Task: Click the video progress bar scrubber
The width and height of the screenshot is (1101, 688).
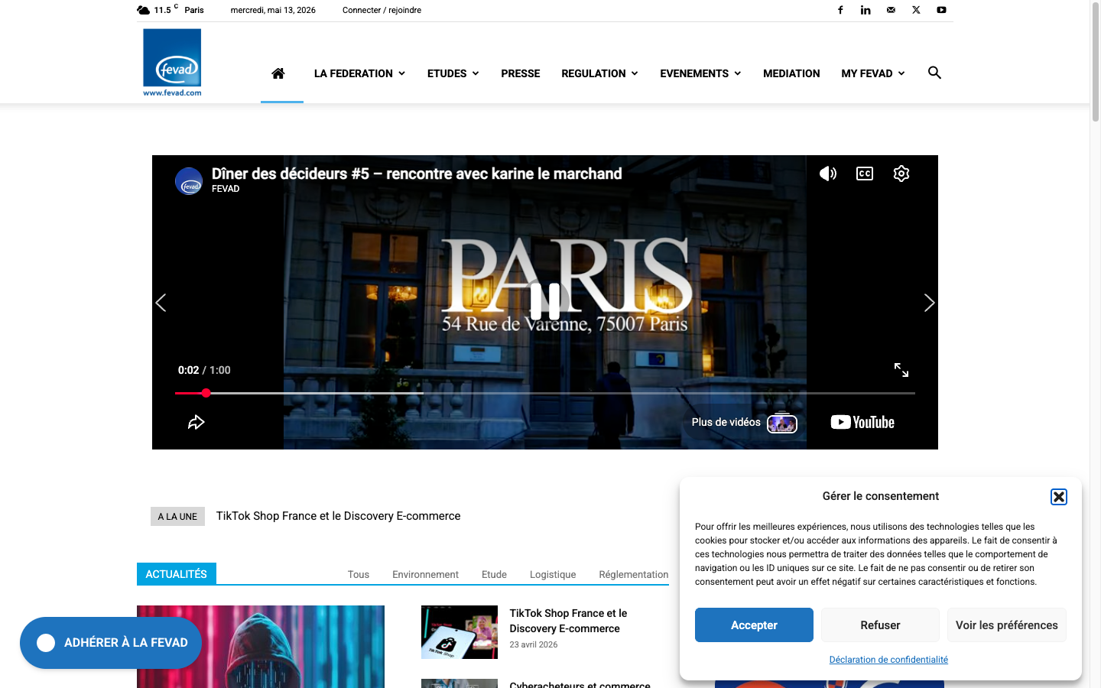Action: coord(206,393)
